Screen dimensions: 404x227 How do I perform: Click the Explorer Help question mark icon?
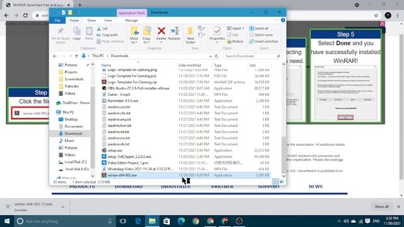tap(283, 20)
